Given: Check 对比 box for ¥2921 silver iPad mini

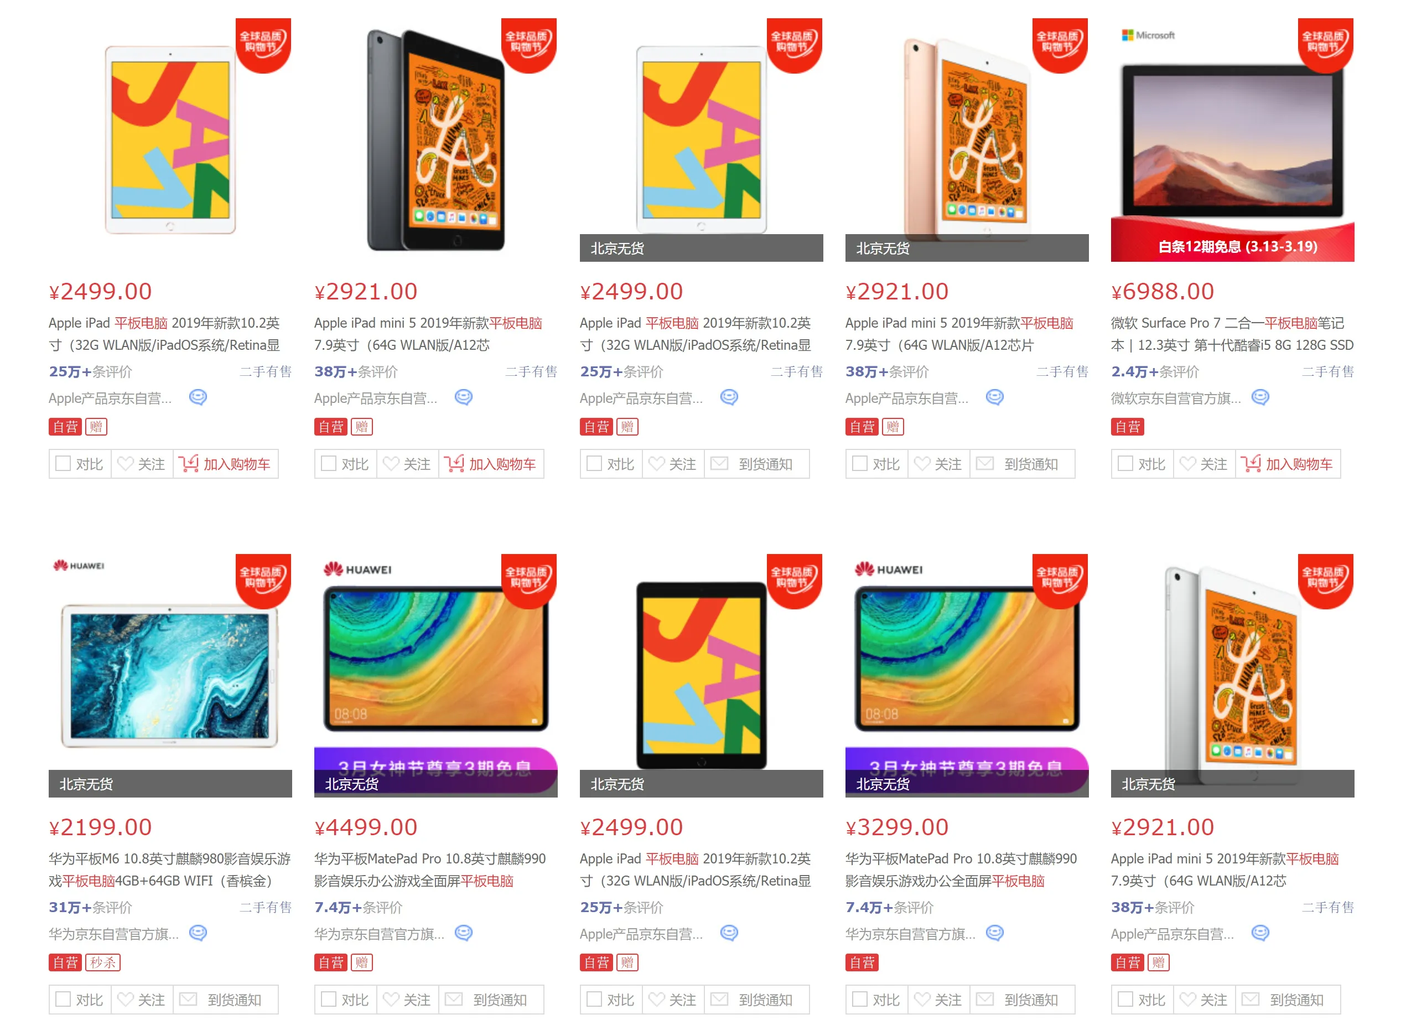Looking at the screenshot, I should click(x=1125, y=999).
